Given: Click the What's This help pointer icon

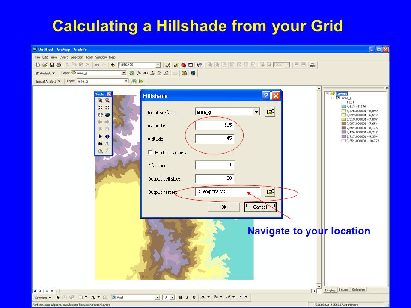Looking at the screenshot, I should 199,65.
